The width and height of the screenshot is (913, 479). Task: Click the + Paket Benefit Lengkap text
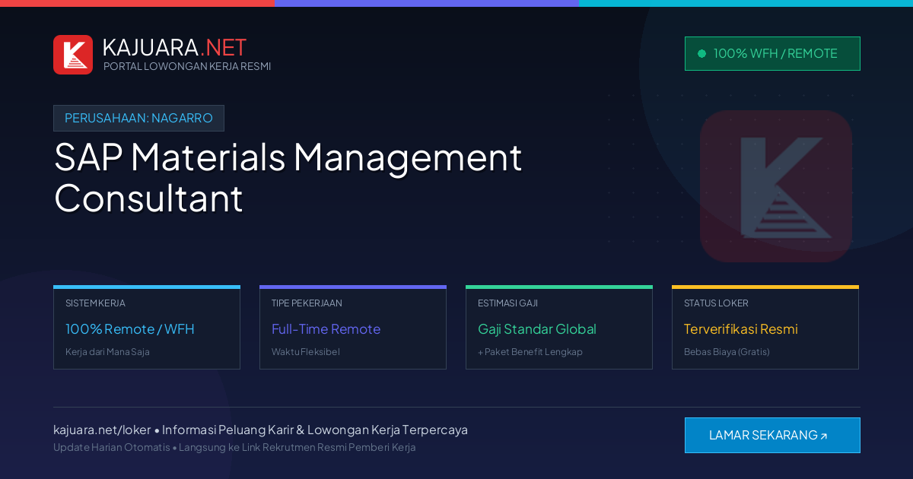point(530,352)
